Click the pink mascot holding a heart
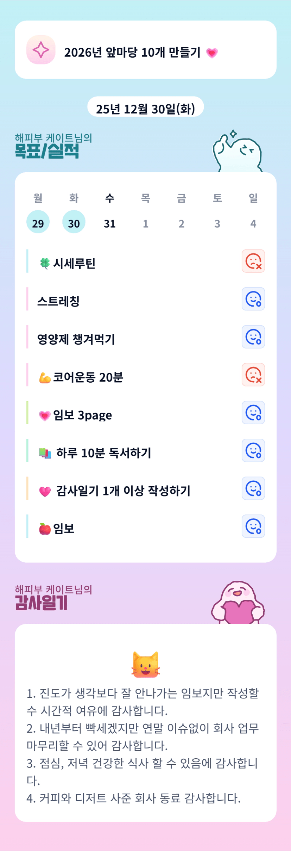The image size is (291, 851). (x=238, y=603)
